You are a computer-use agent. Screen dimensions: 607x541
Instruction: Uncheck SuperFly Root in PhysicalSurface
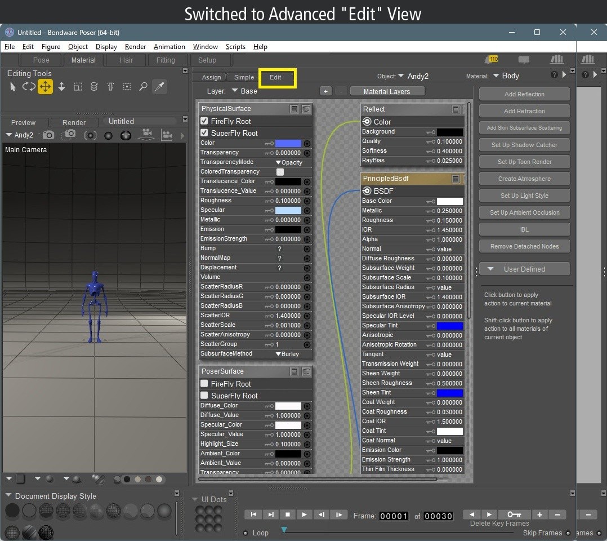coord(204,133)
